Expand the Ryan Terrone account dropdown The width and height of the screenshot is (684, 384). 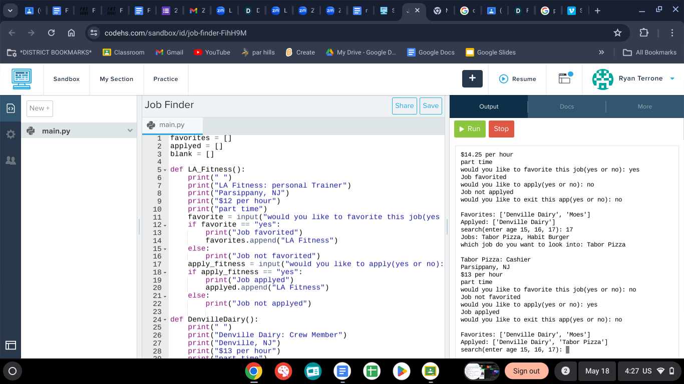[672, 79]
